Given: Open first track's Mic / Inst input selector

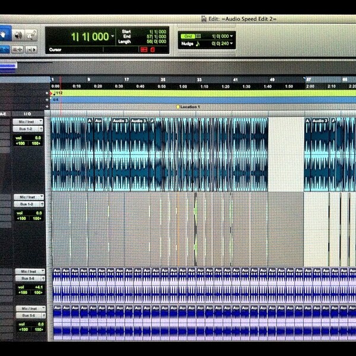Looking at the screenshot, I should point(28,122).
